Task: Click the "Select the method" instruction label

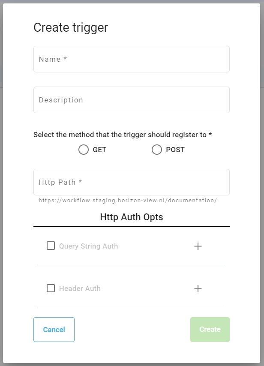Action: click(x=123, y=135)
